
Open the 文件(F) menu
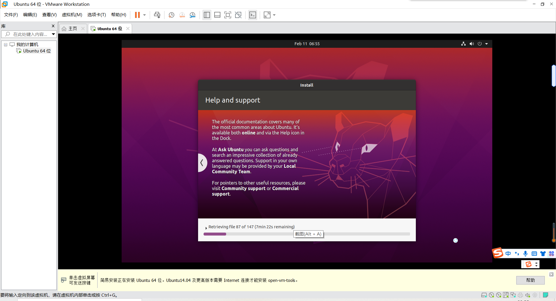click(x=11, y=15)
